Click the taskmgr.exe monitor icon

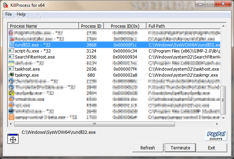(x=11, y=75)
